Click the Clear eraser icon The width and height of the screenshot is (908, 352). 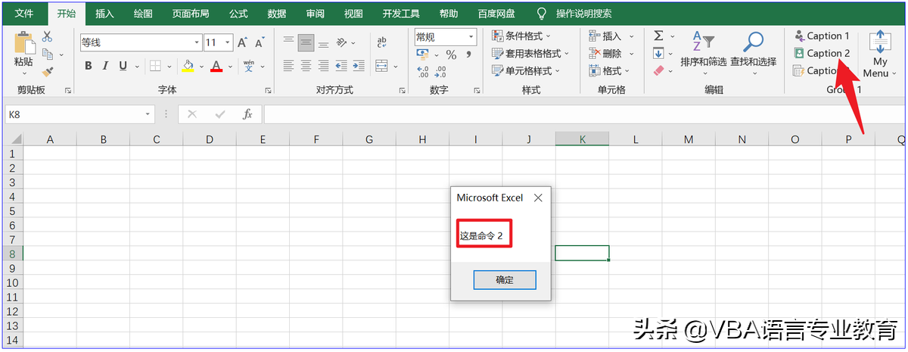(x=658, y=70)
